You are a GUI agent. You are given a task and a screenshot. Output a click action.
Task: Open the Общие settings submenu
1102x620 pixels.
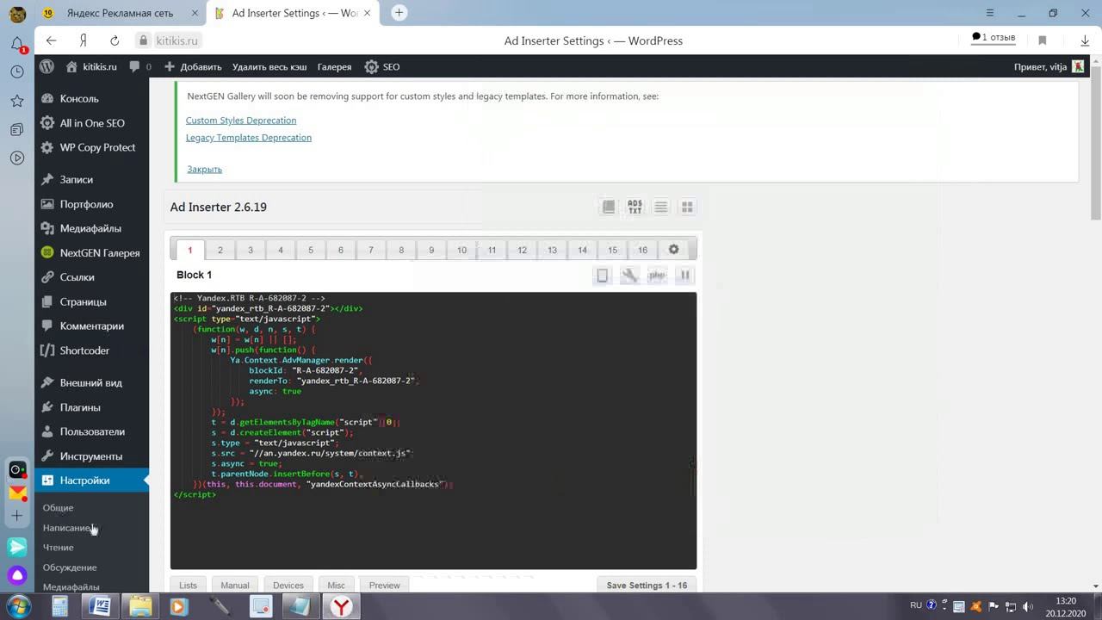[x=59, y=508]
